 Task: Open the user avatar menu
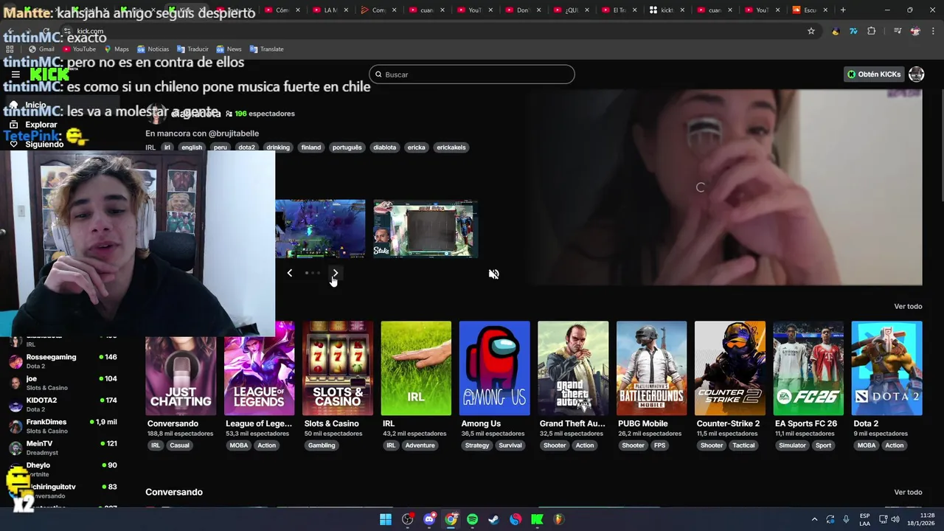coord(916,74)
